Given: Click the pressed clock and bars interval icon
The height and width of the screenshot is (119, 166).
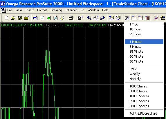Looking at the screenshot, I should pyautogui.click(x=127, y=18).
